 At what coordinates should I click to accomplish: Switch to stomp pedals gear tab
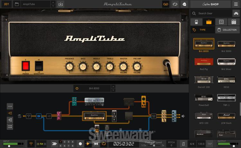[196, 22]
